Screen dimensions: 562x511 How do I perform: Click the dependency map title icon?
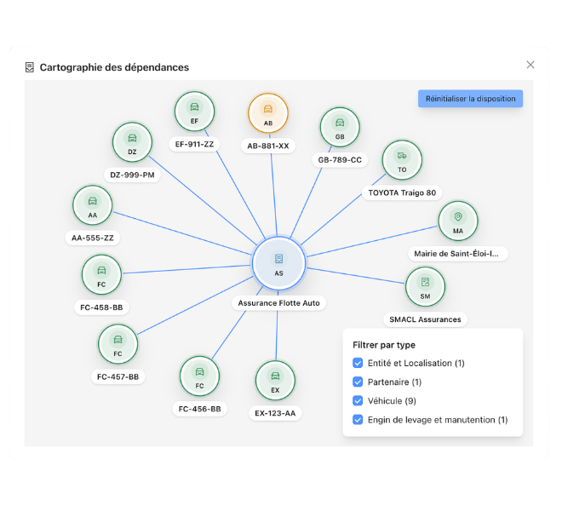tap(30, 67)
